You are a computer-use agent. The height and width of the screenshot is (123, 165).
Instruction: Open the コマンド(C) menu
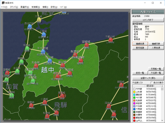14,7
